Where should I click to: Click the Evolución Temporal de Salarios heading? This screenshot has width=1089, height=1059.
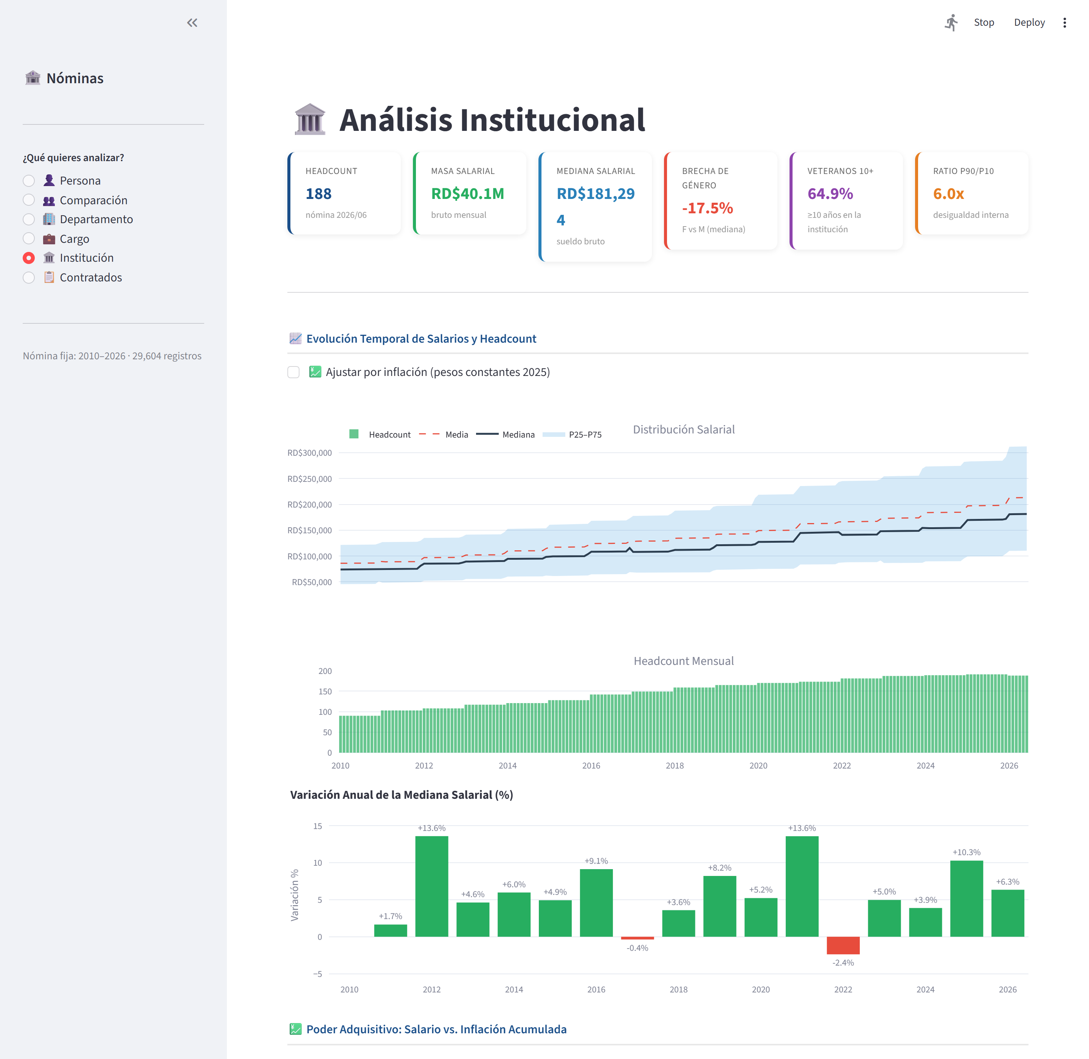click(x=421, y=338)
